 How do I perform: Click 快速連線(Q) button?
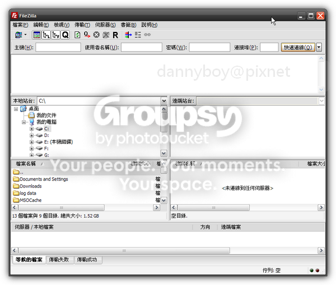click(x=298, y=48)
